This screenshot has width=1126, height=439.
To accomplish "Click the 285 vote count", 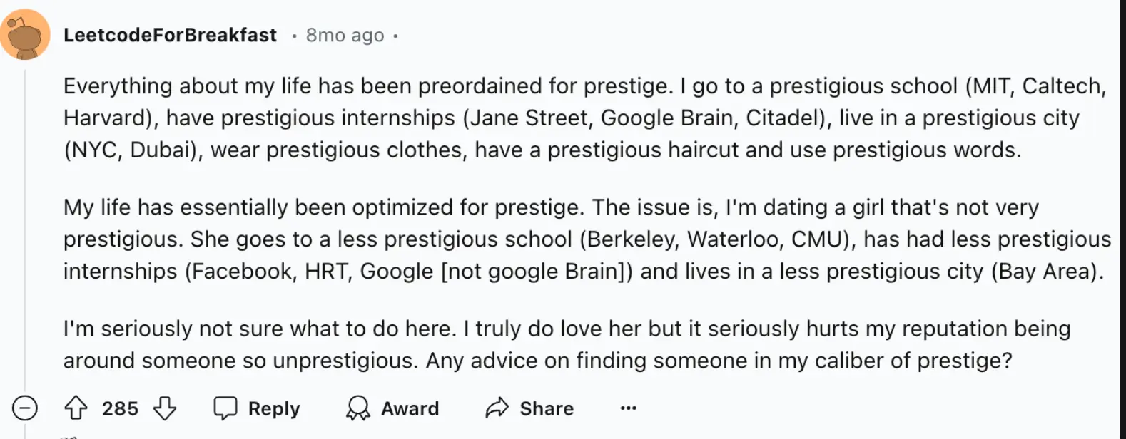I will pyautogui.click(x=120, y=408).
